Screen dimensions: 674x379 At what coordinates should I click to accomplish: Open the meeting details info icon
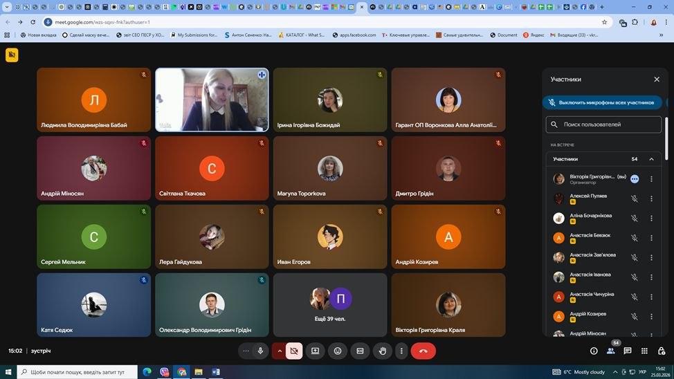coord(594,351)
